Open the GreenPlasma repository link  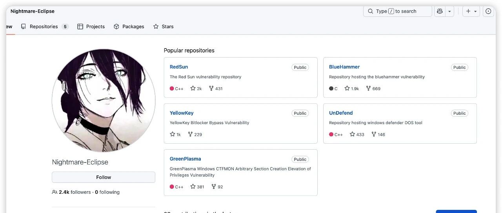pos(186,159)
